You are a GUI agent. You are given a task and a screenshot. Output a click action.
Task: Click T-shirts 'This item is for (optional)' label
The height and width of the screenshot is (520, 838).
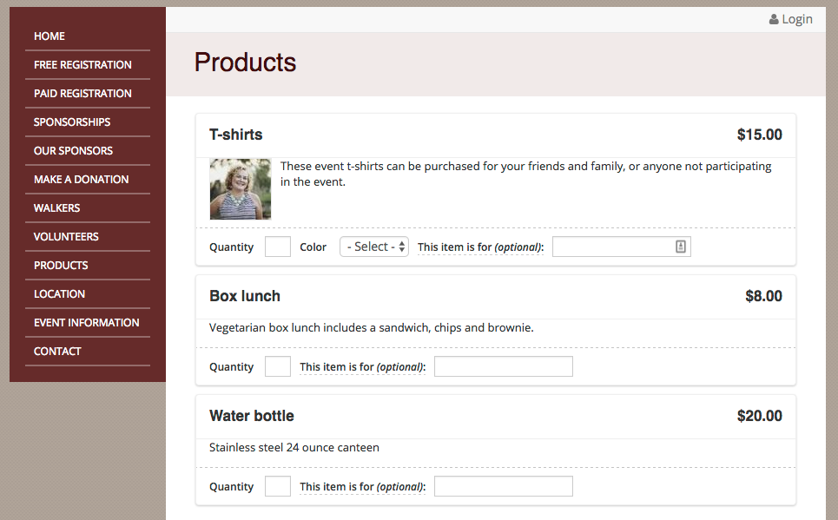480,247
